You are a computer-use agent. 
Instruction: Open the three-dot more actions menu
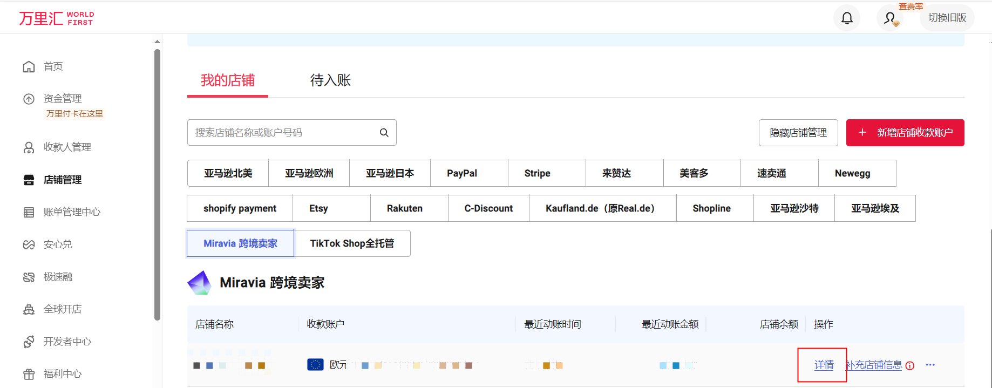930,365
